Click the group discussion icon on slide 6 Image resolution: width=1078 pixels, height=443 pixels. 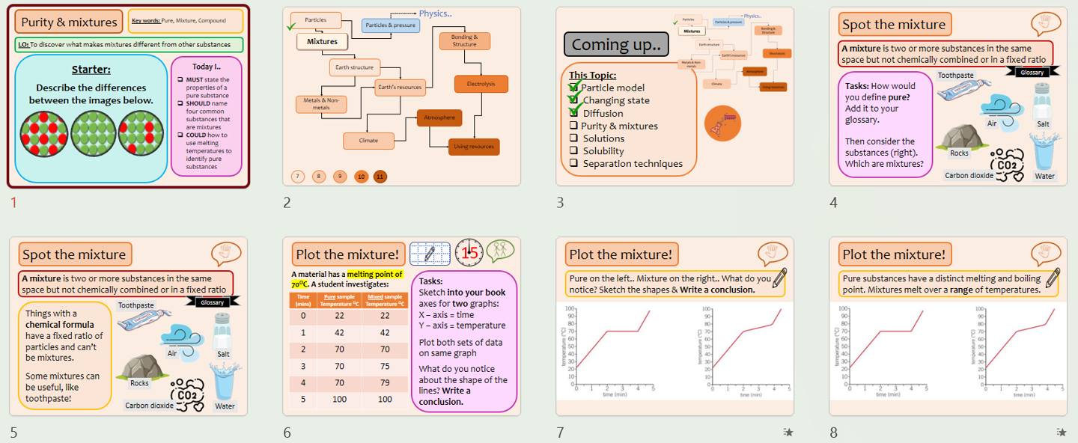click(x=500, y=251)
